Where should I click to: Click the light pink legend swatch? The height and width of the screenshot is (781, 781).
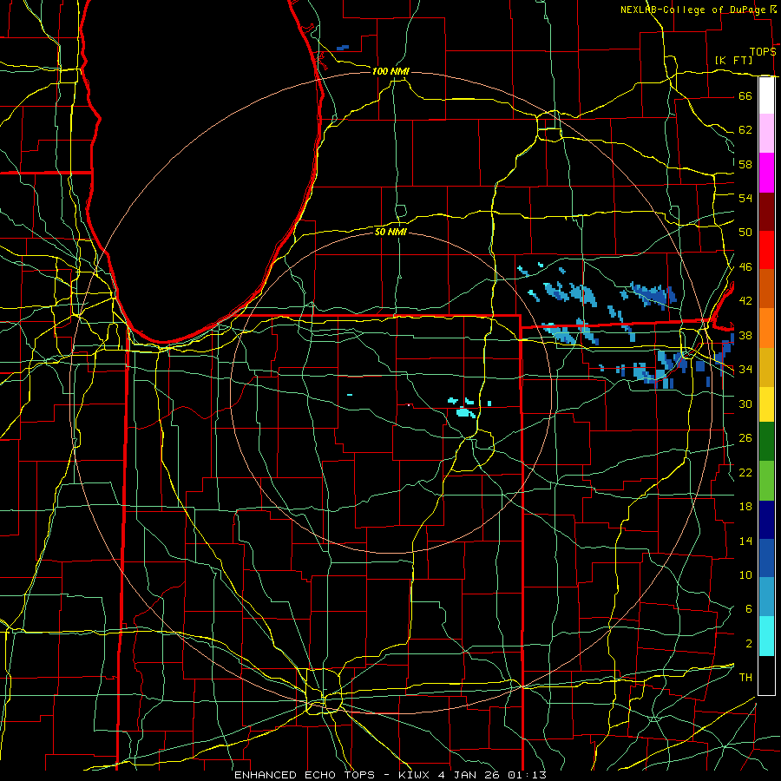click(x=766, y=133)
